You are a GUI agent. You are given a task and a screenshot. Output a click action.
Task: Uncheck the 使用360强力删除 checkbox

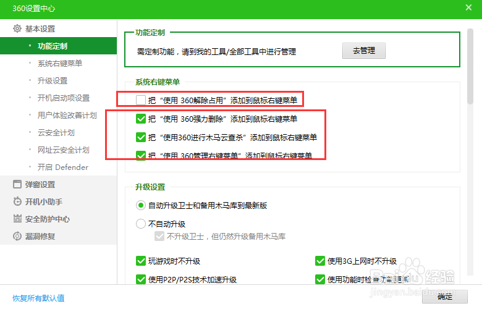coord(141,119)
